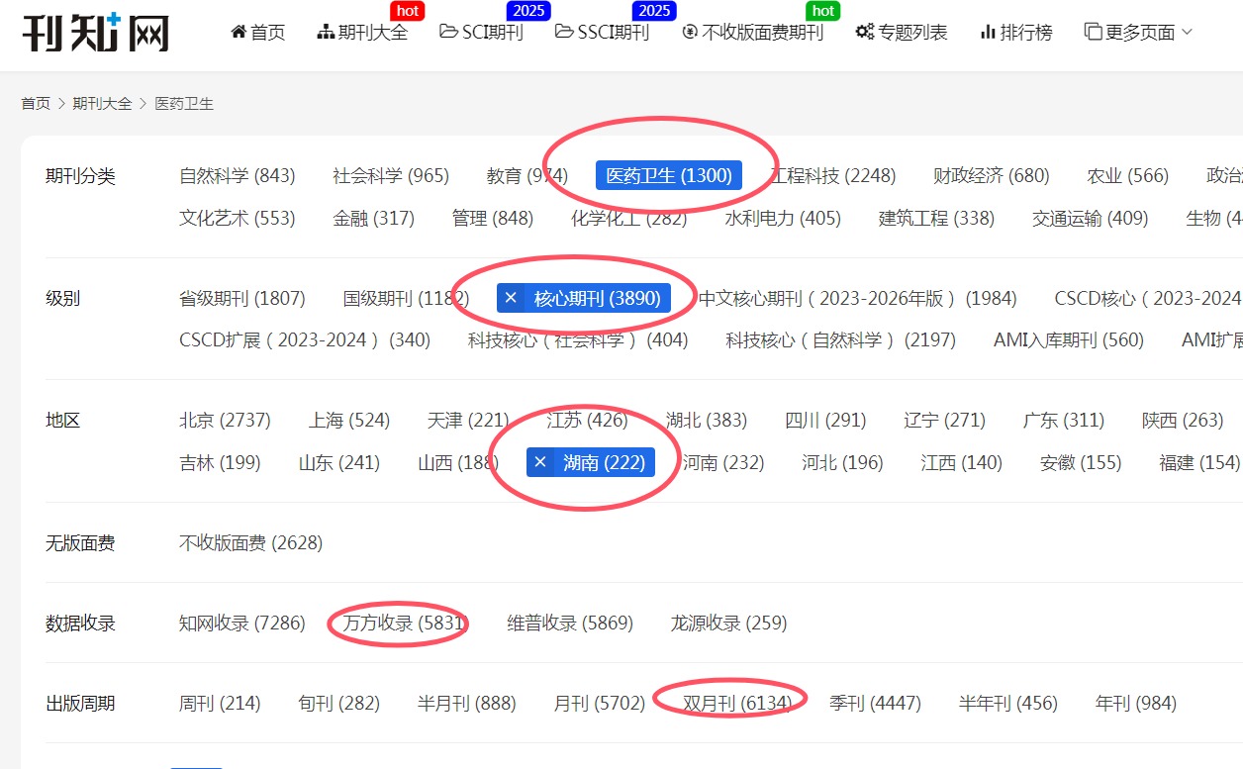Select category 水利电力 (405)
This screenshot has width=1243, height=769.
(783, 218)
